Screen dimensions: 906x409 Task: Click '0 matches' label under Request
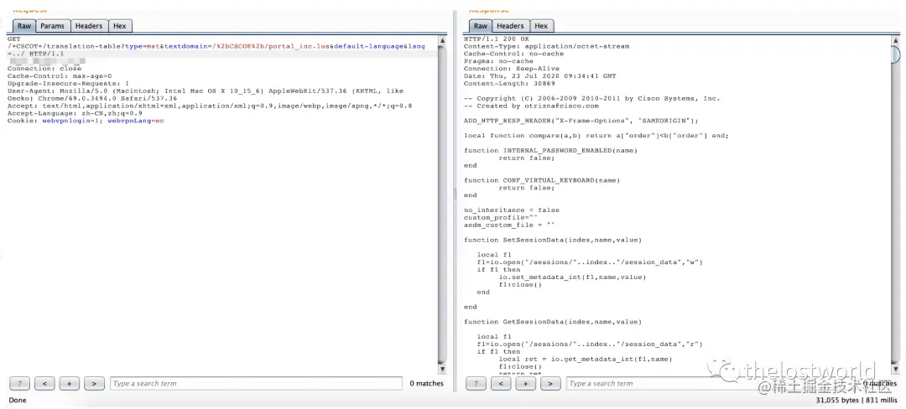tap(426, 384)
